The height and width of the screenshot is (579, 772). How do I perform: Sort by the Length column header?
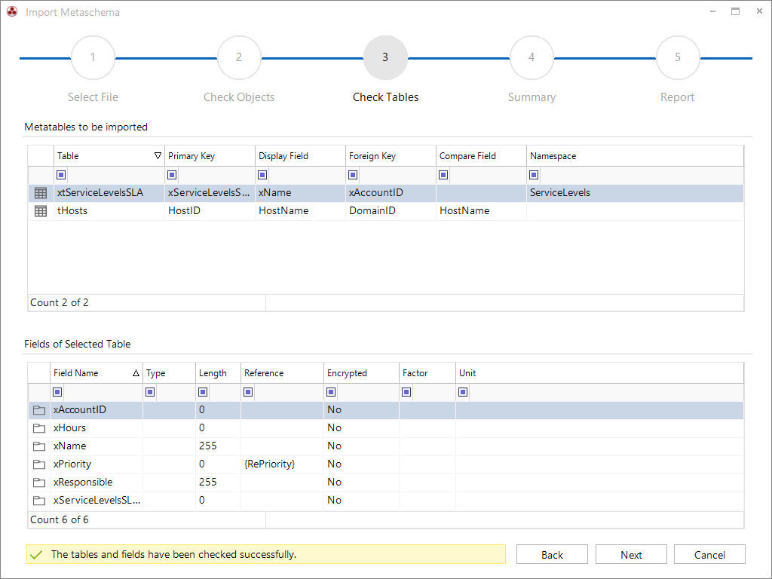click(x=218, y=373)
